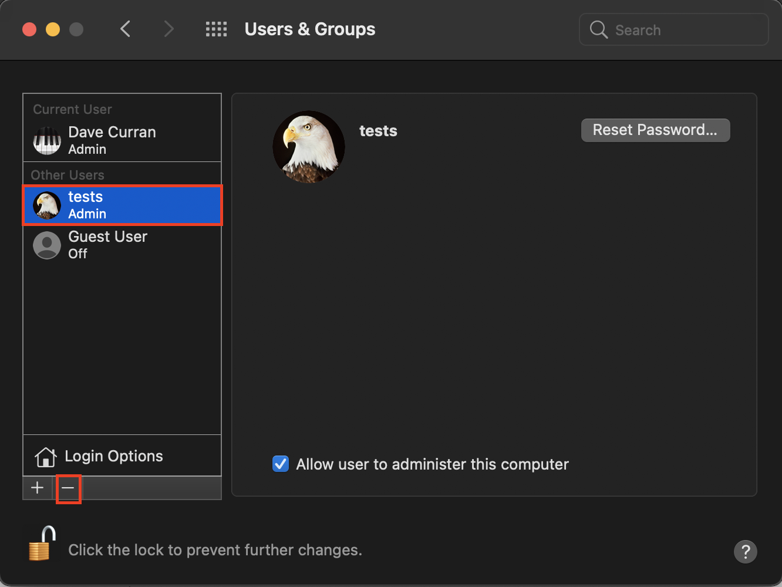
Task: Show all preferences via grid icon
Action: 216,29
